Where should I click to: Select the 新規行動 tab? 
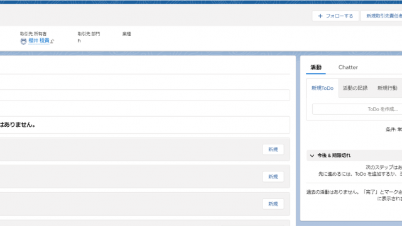[387, 88]
